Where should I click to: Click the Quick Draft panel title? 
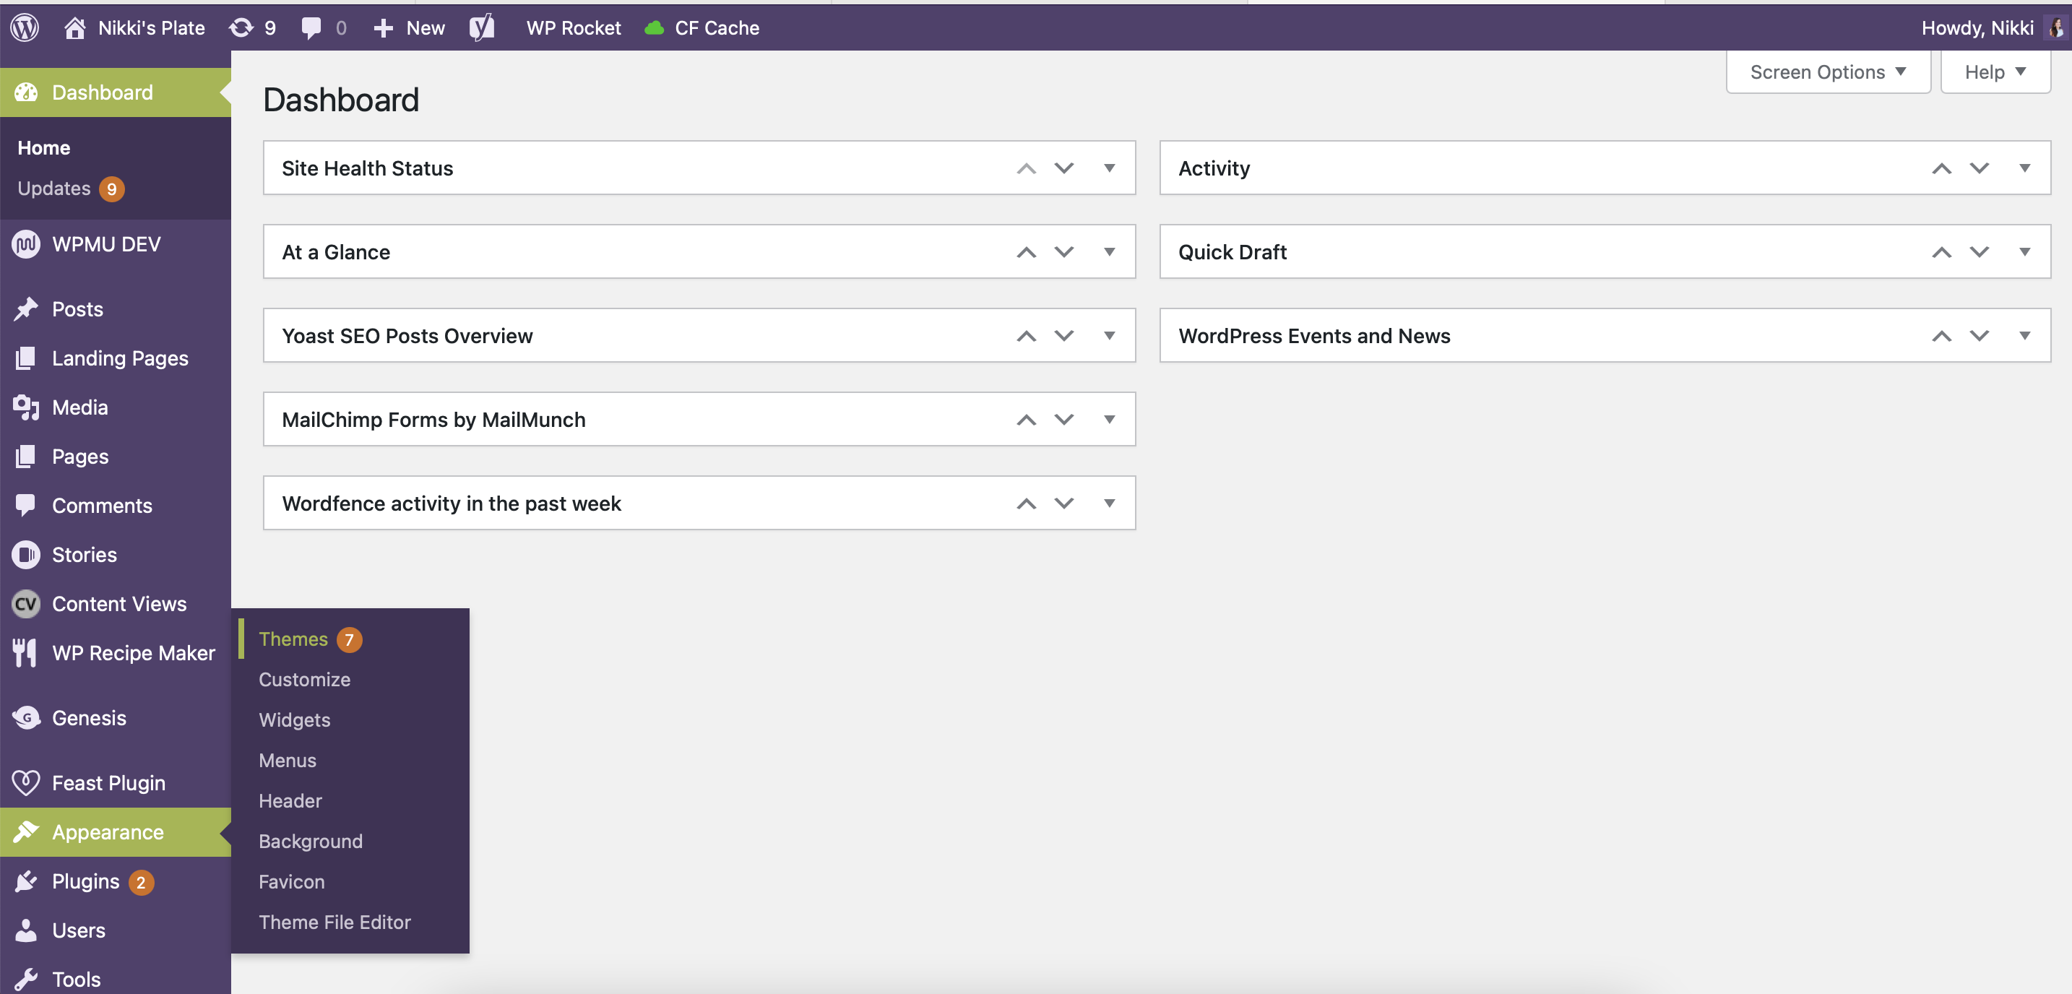tap(1233, 251)
